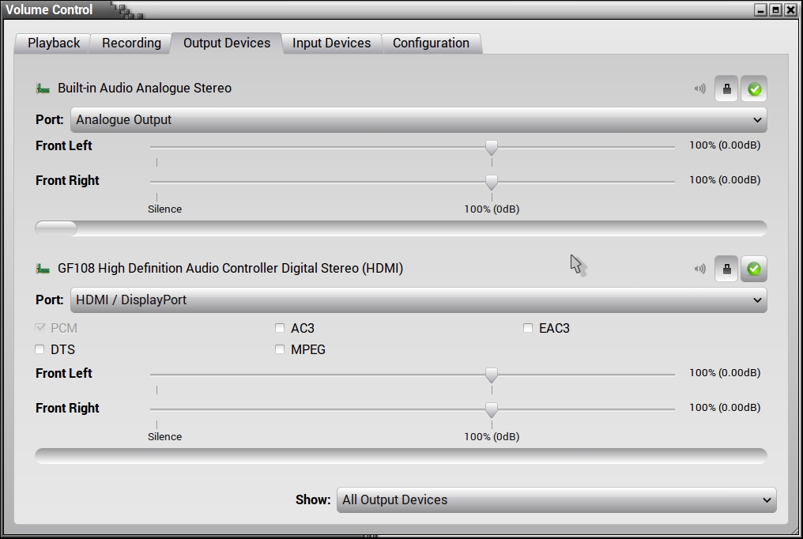The image size is (803, 539).
Task: Switch to the Playback tab
Action: pyautogui.click(x=54, y=43)
